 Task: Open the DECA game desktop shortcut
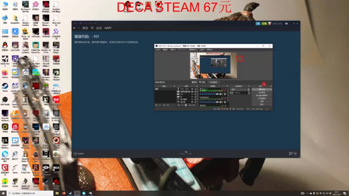[x=56, y=169]
